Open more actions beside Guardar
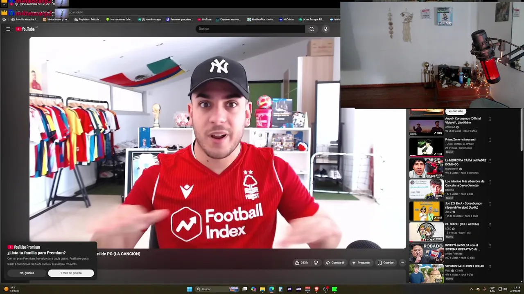 point(402,263)
